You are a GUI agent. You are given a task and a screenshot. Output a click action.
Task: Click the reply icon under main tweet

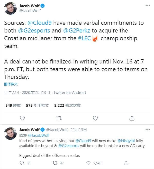[x=22, y=118]
